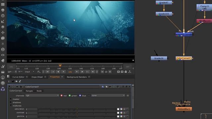This screenshot has width=212, height=119.
Task: Skip back ten frames
Action: click(102, 72)
